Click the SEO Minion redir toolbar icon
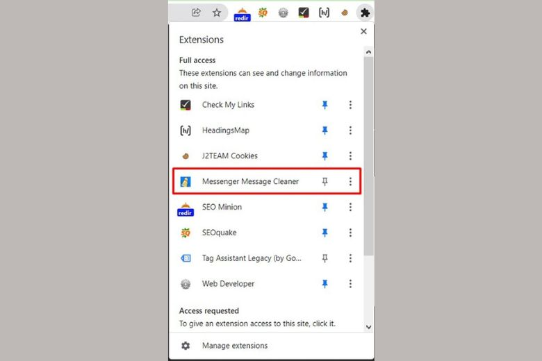 pos(242,13)
